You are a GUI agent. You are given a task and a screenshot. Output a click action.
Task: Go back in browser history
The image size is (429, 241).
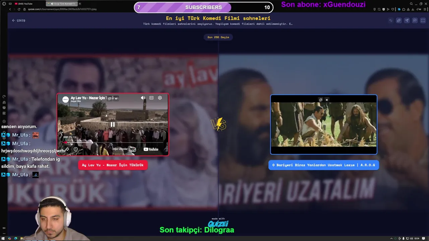pos(9,9)
